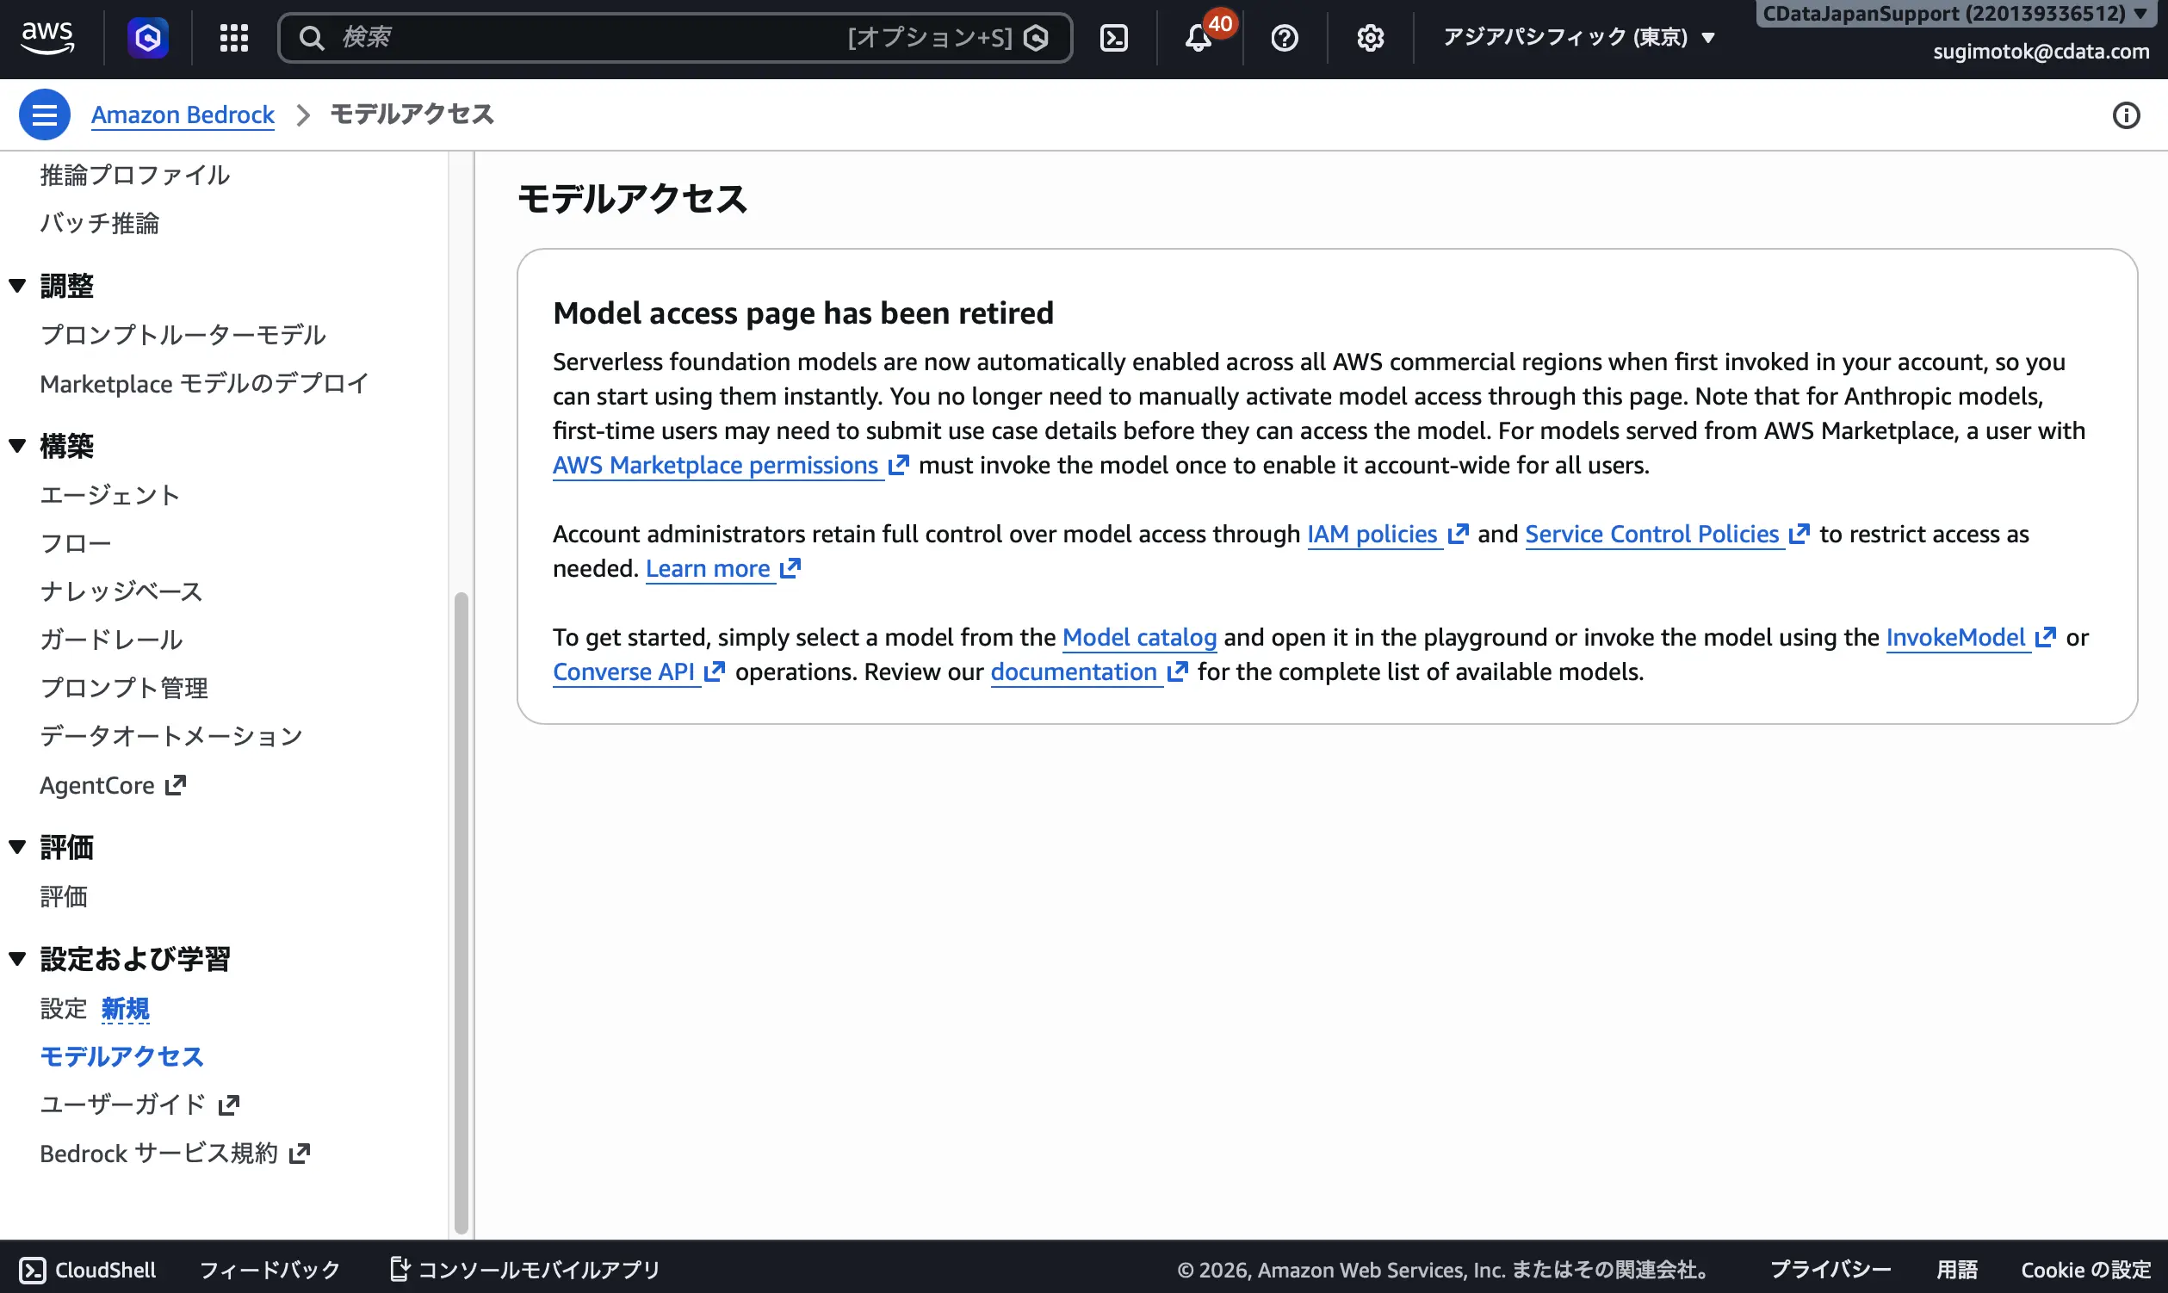
Task: Toggle the blue hamburger navigation menu
Action: pyautogui.click(x=45, y=114)
